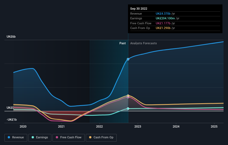This screenshot has width=228, height=145.
Task: Toggle the Free Cash Flow legend series
Action: click(69, 138)
